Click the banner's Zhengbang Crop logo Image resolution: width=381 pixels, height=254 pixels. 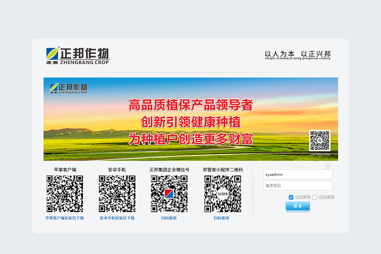pos(69,88)
